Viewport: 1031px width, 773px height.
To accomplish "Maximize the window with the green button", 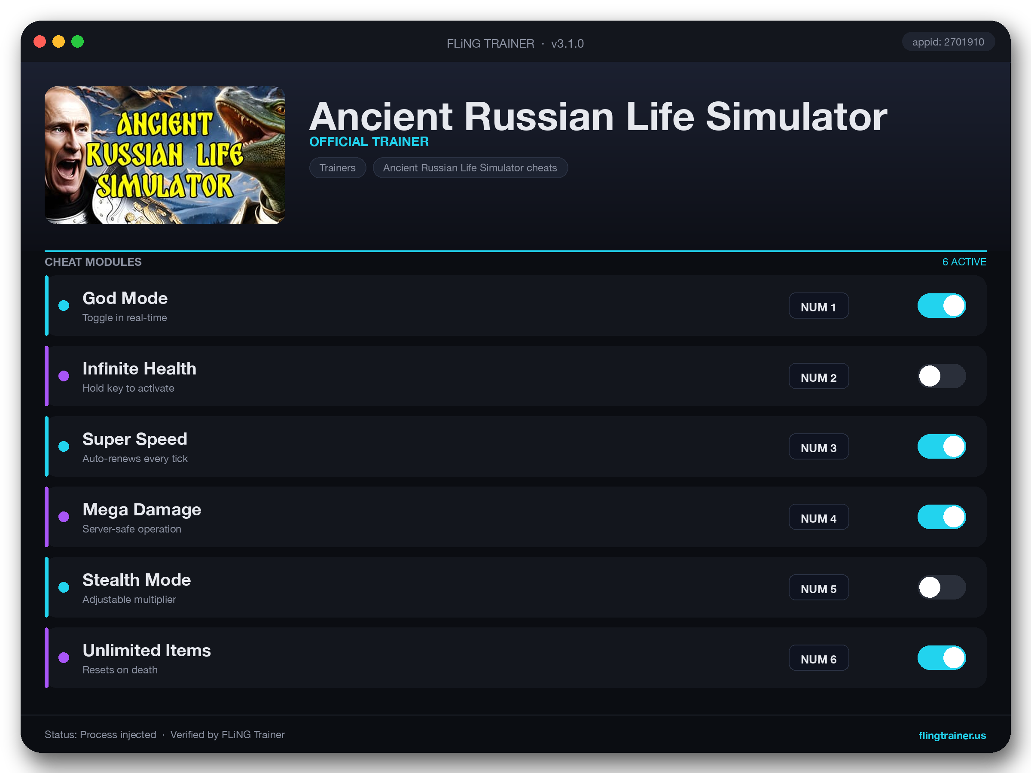I will tap(77, 42).
